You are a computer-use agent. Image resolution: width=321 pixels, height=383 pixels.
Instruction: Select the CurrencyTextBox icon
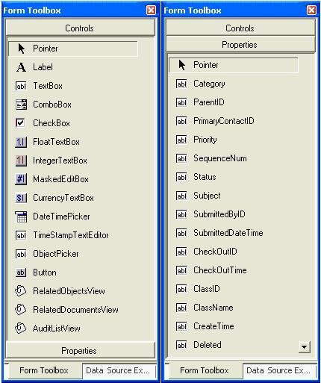[21, 198]
